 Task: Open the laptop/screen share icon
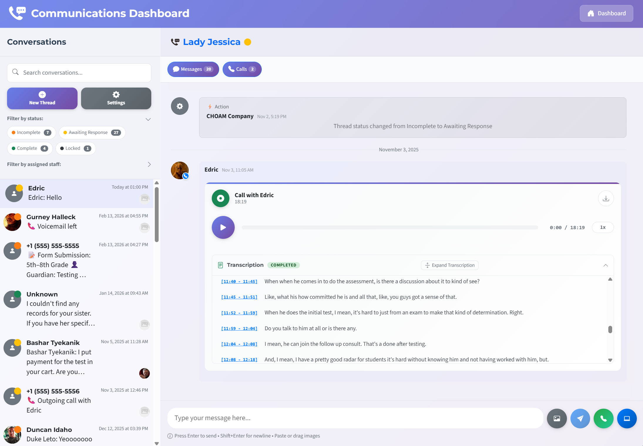tap(627, 418)
